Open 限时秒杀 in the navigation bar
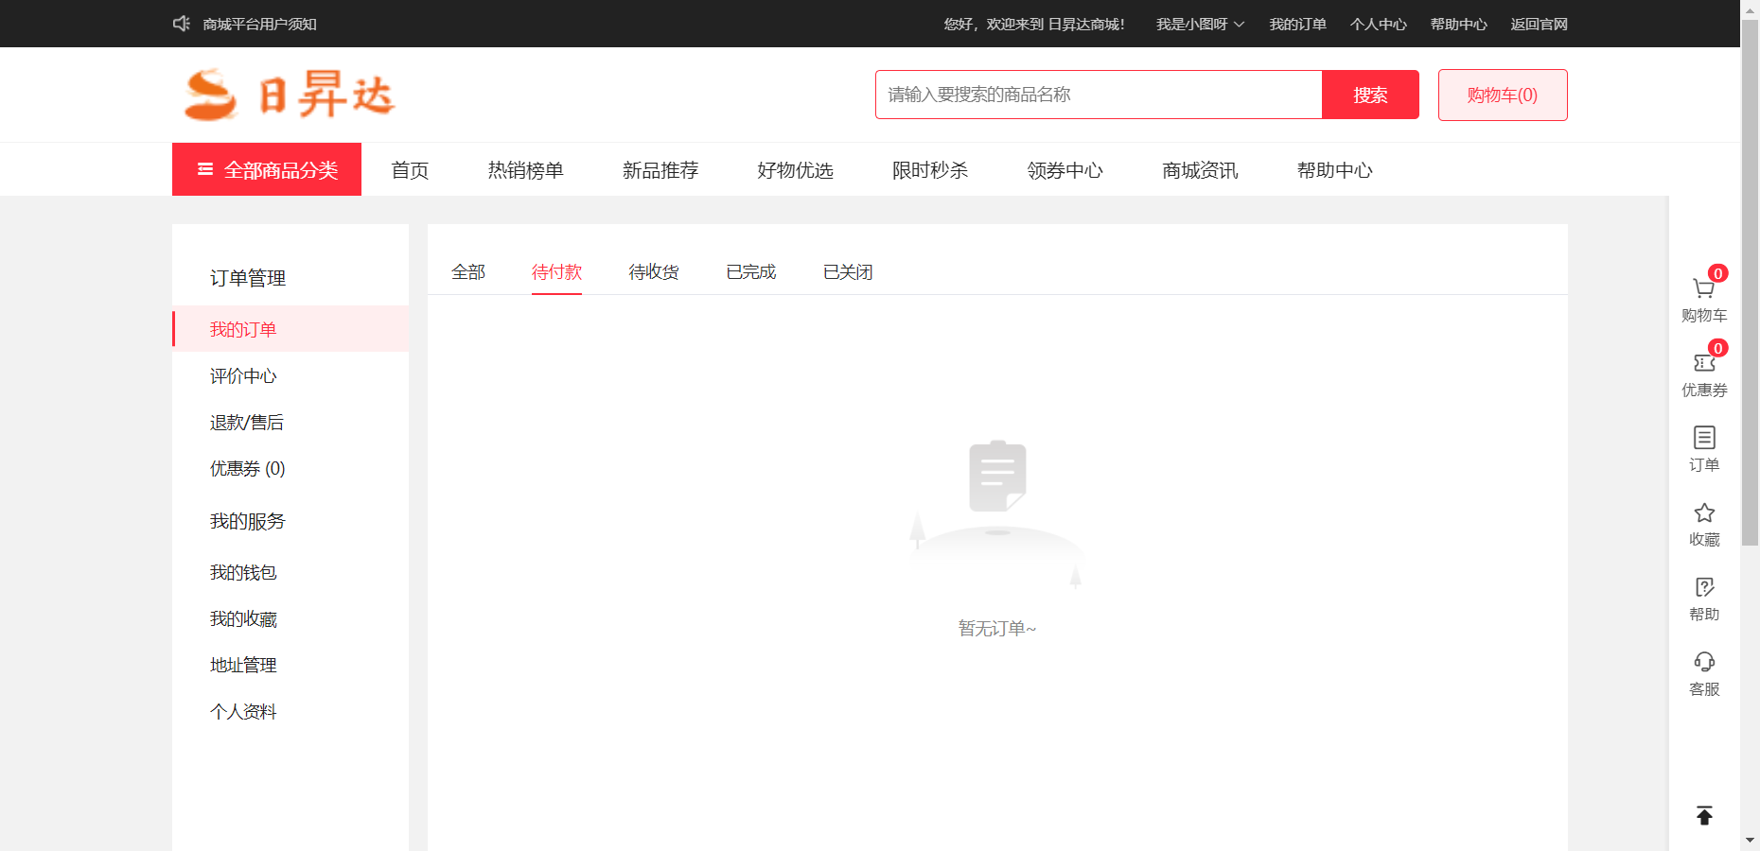 click(929, 170)
